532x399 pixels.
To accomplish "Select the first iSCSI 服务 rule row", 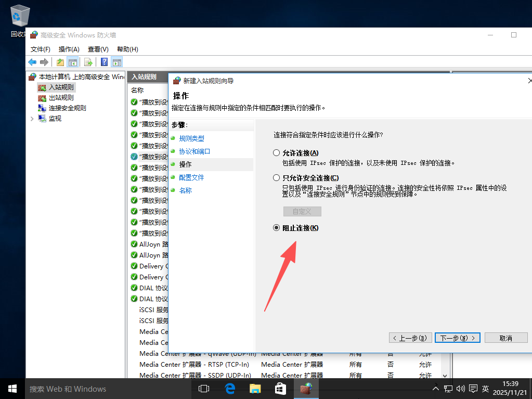I will [x=154, y=310].
